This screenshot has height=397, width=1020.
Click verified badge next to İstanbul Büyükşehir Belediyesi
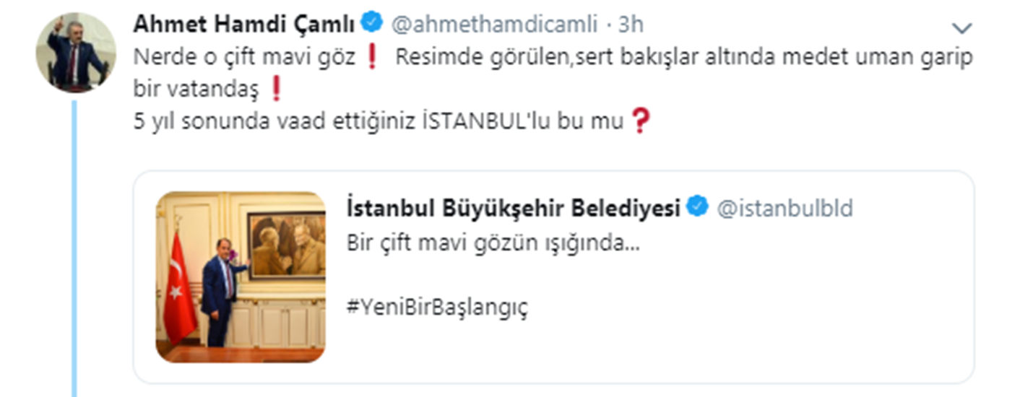pyautogui.click(x=697, y=208)
